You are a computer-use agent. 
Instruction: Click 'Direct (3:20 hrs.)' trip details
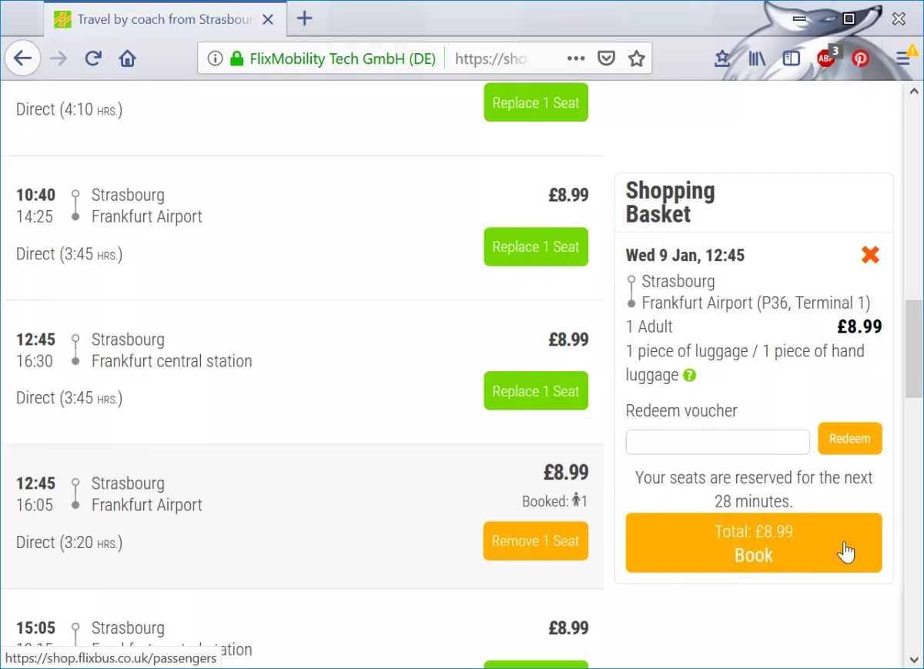69,543
